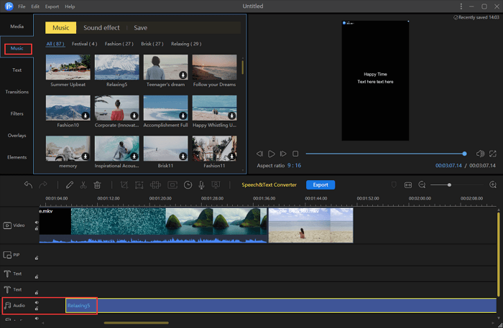Open Speech&Text Converter

click(x=271, y=184)
